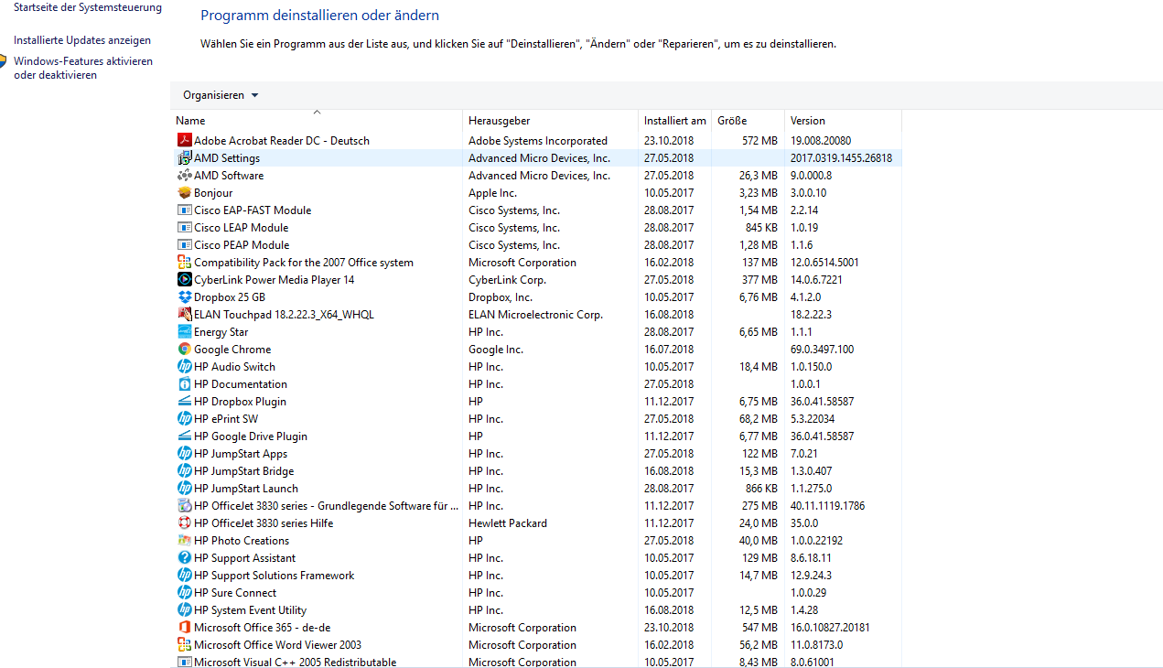This screenshot has width=1163, height=668.
Task: Select the HP Support Solutions Framework row
Action: pos(536,576)
